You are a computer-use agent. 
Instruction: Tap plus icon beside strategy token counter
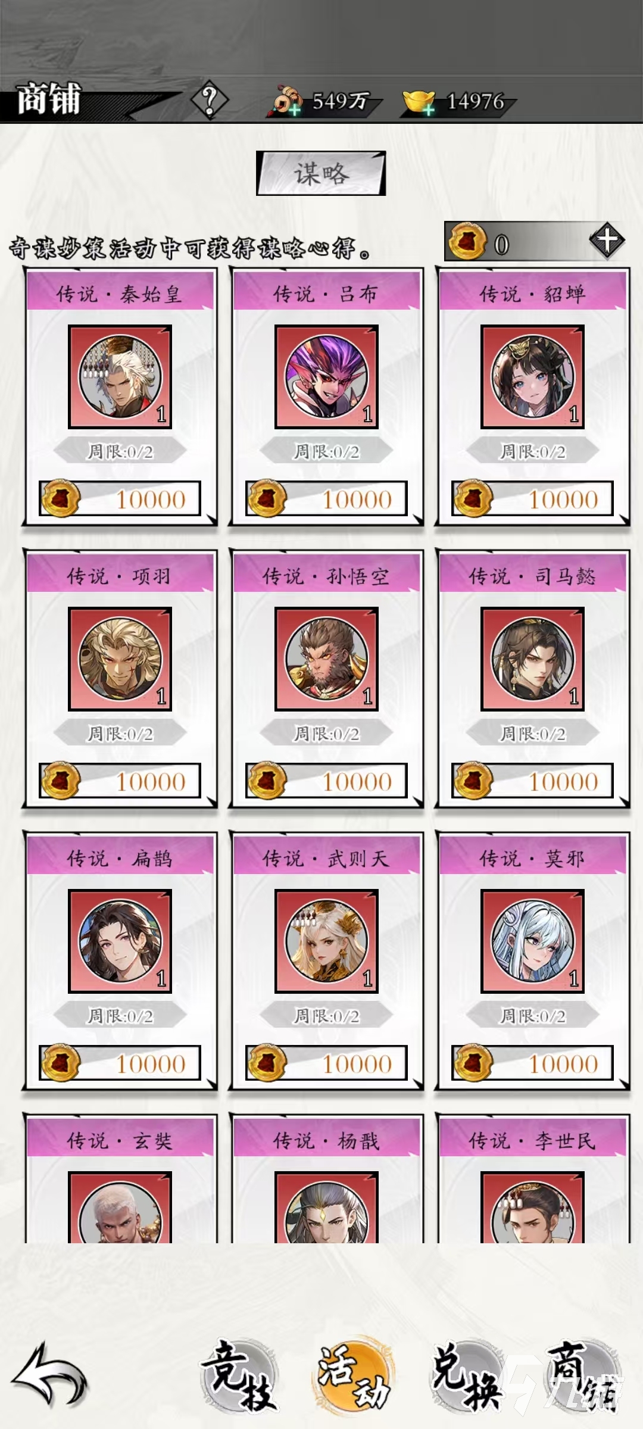(x=607, y=241)
